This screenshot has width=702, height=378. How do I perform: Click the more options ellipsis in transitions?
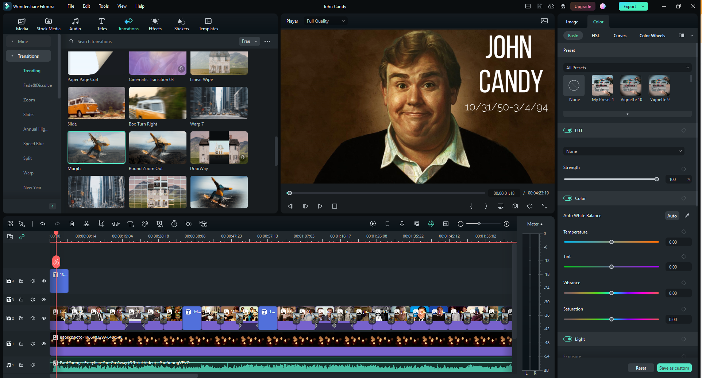click(x=267, y=41)
